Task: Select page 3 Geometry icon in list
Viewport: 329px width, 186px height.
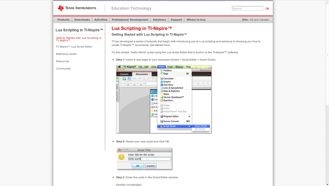Action: (x=152, y=99)
